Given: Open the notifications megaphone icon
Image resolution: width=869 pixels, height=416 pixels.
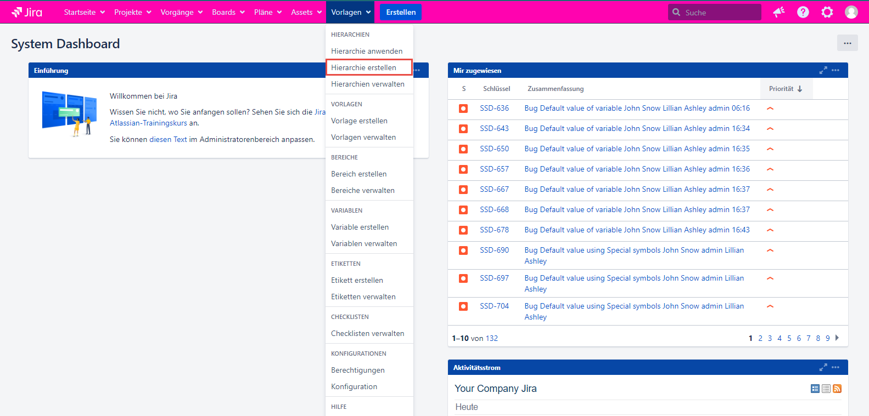Looking at the screenshot, I should pyautogui.click(x=778, y=12).
